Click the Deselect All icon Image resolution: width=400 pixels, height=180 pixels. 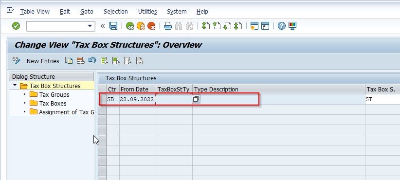(x=127, y=61)
